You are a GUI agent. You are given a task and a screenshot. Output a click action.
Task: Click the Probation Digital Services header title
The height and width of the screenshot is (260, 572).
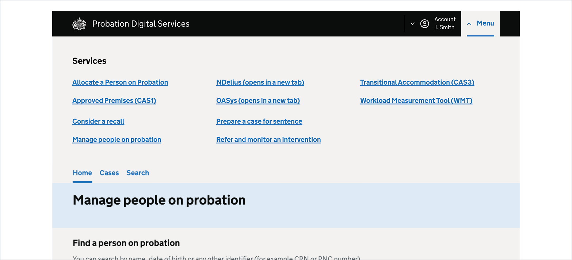pos(141,23)
